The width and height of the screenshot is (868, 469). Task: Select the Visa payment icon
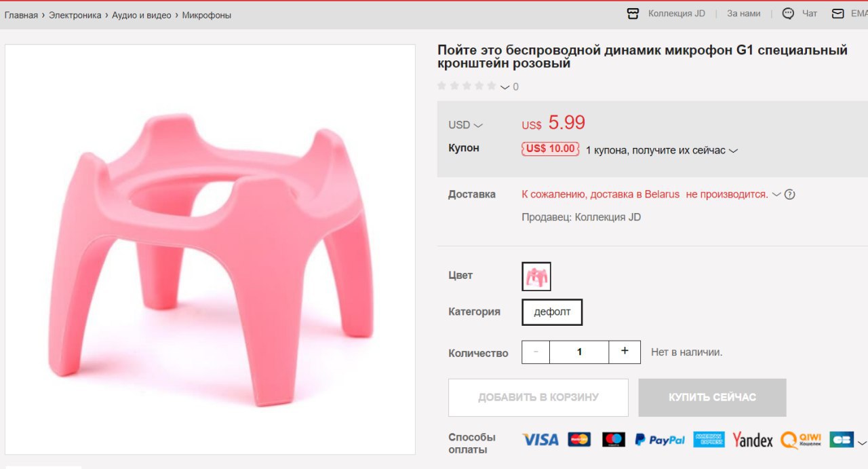click(x=540, y=440)
